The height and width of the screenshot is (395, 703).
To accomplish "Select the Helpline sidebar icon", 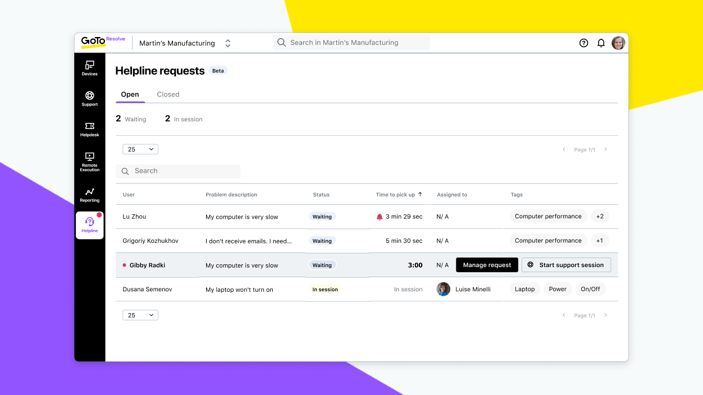I will pos(90,225).
